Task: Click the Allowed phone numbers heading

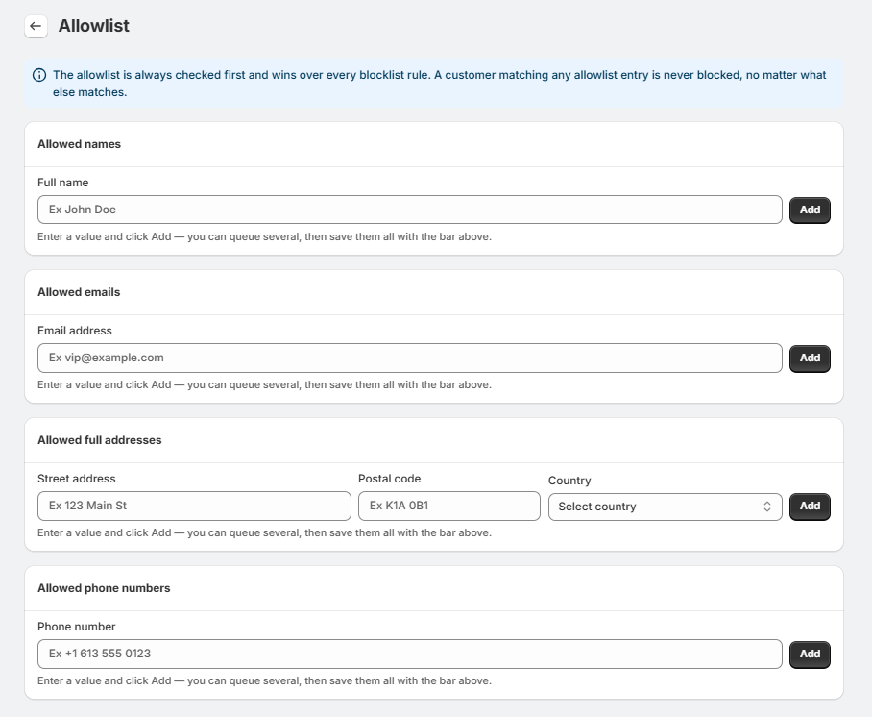Action: [104, 588]
